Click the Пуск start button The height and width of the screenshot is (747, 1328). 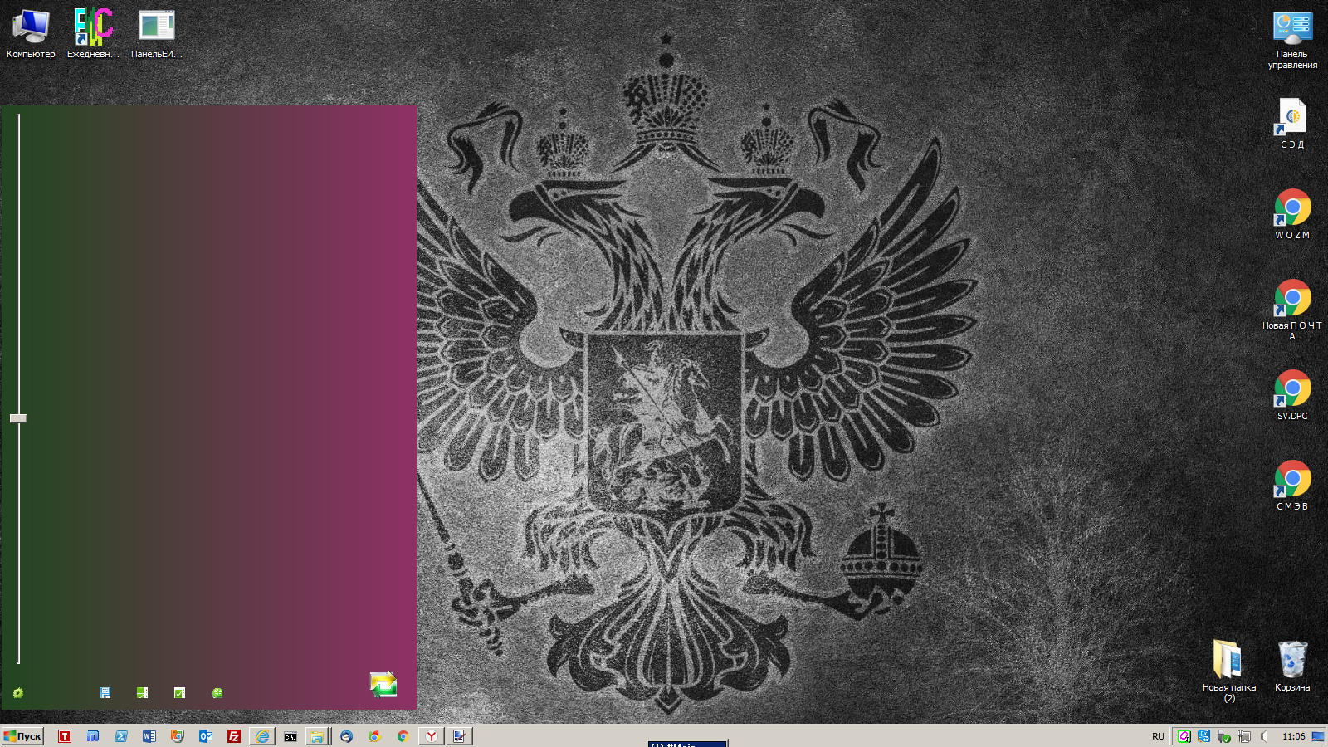[22, 736]
